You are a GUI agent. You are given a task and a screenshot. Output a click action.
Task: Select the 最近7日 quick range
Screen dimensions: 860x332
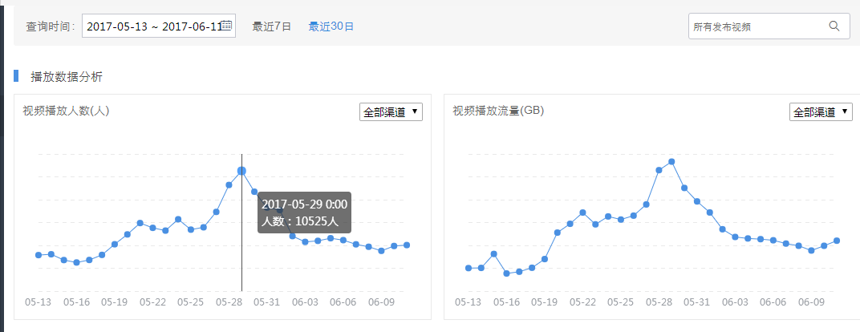271,26
